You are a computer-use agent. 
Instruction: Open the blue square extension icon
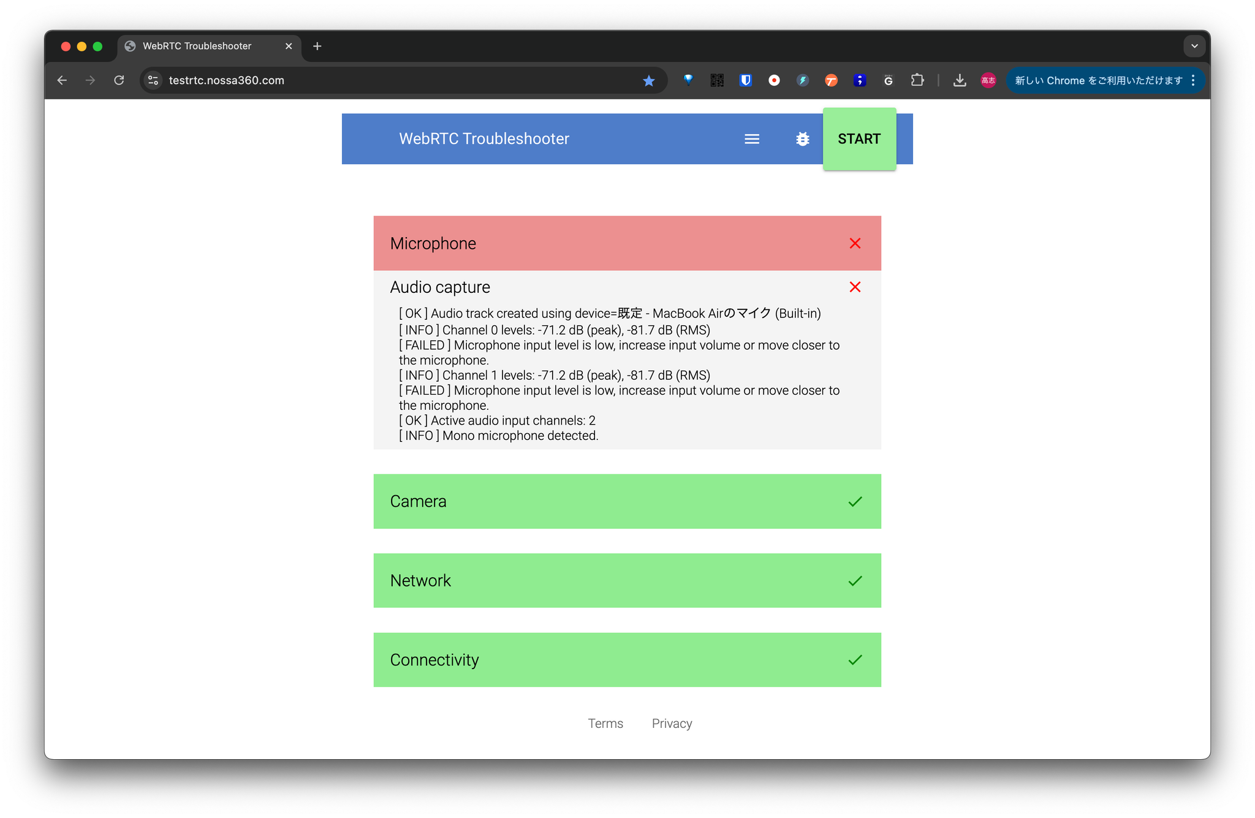pyautogui.click(x=860, y=80)
